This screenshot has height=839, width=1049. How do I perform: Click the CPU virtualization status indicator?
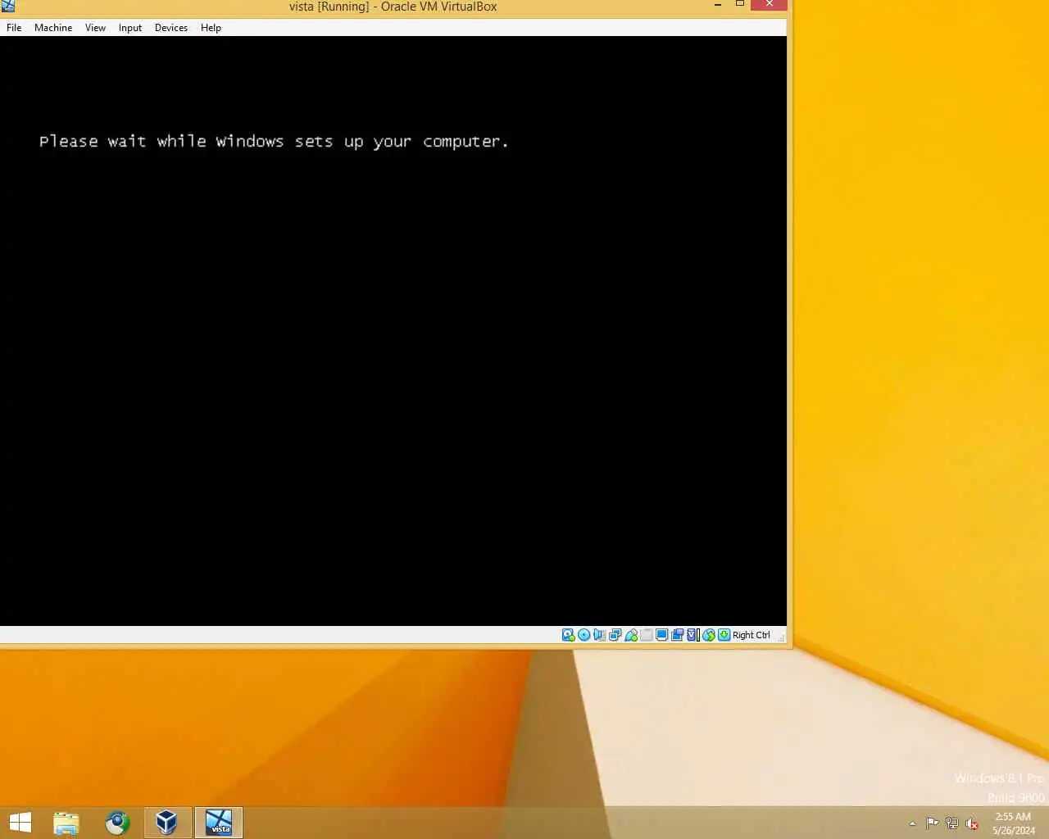[x=693, y=635]
